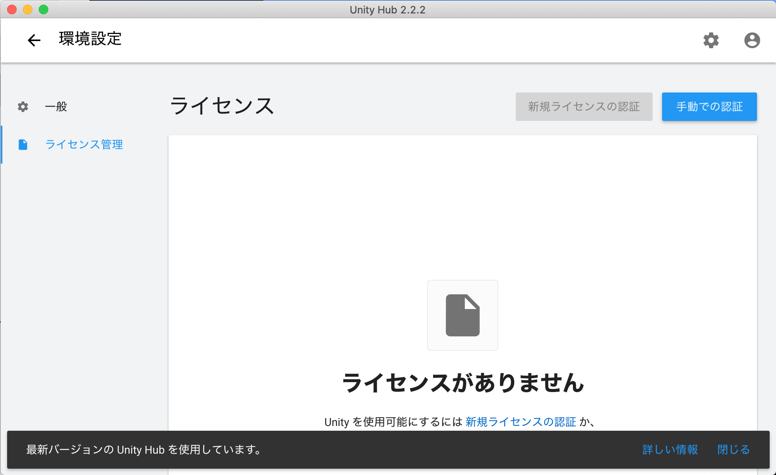Go back using the left arrow
The height and width of the screenshot is (475, 776).
(34, 40)
